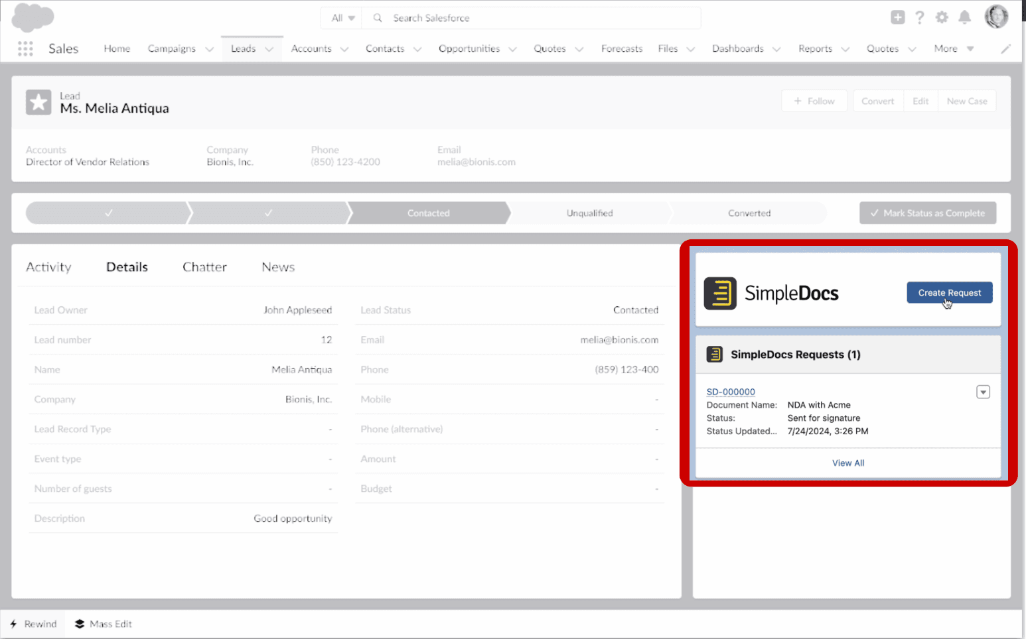Switch to the News tab
The height and width of the screenshot is (639, 1026).
click(x=278, y=267)
